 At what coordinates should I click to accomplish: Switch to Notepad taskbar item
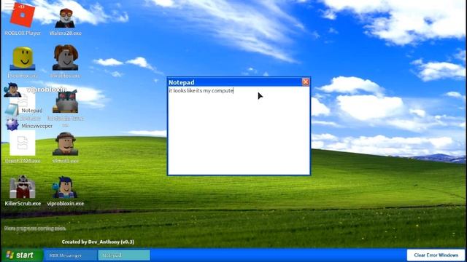(x=124, y=255)
